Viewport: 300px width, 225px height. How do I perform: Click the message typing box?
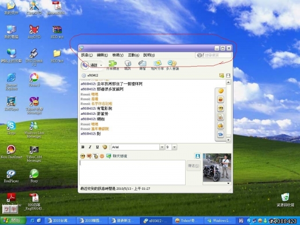[132, 172]
